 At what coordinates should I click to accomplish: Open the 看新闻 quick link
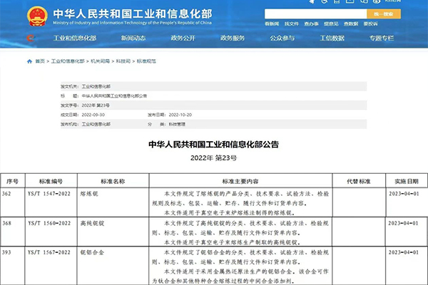(272, 24)
